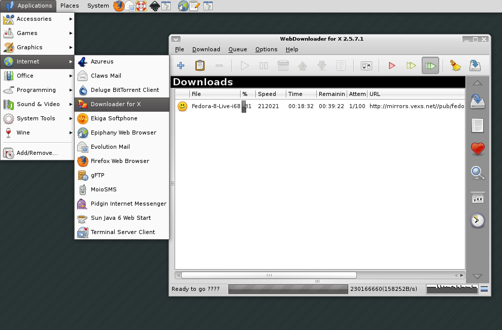Screen dimensions: 502x330
Task: Click the options panel toolbar icon
Action: tap(366, 65)
